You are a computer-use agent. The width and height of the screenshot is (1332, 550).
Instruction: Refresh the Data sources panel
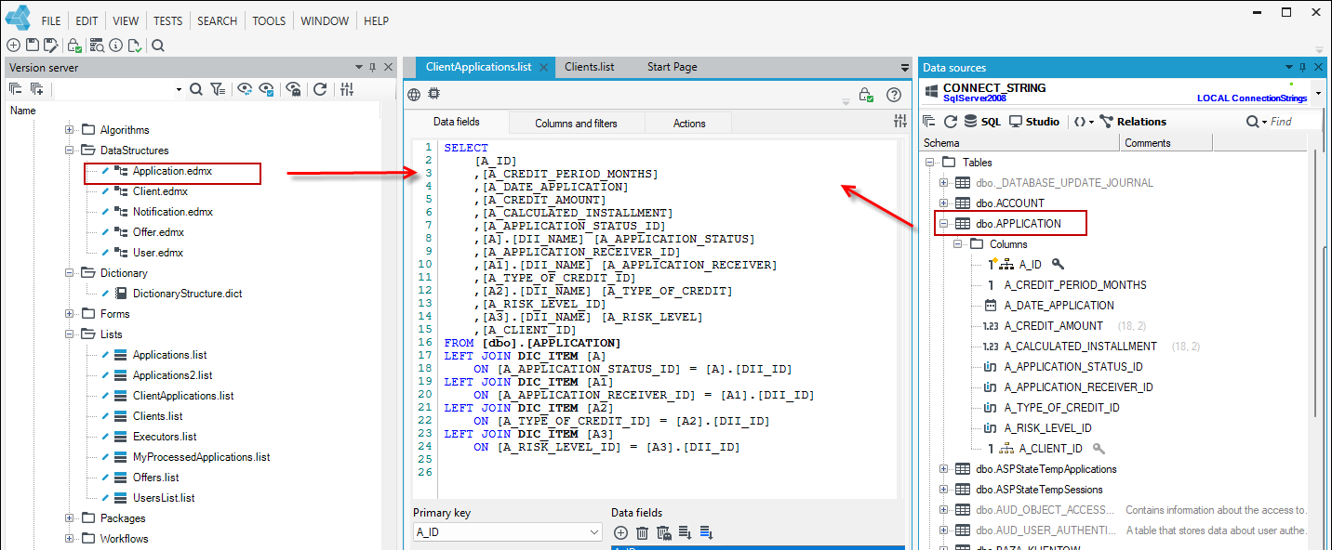coord(951,122)
